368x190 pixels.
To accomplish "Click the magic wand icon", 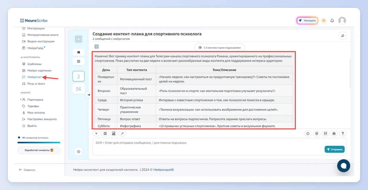I will point(122,133).
